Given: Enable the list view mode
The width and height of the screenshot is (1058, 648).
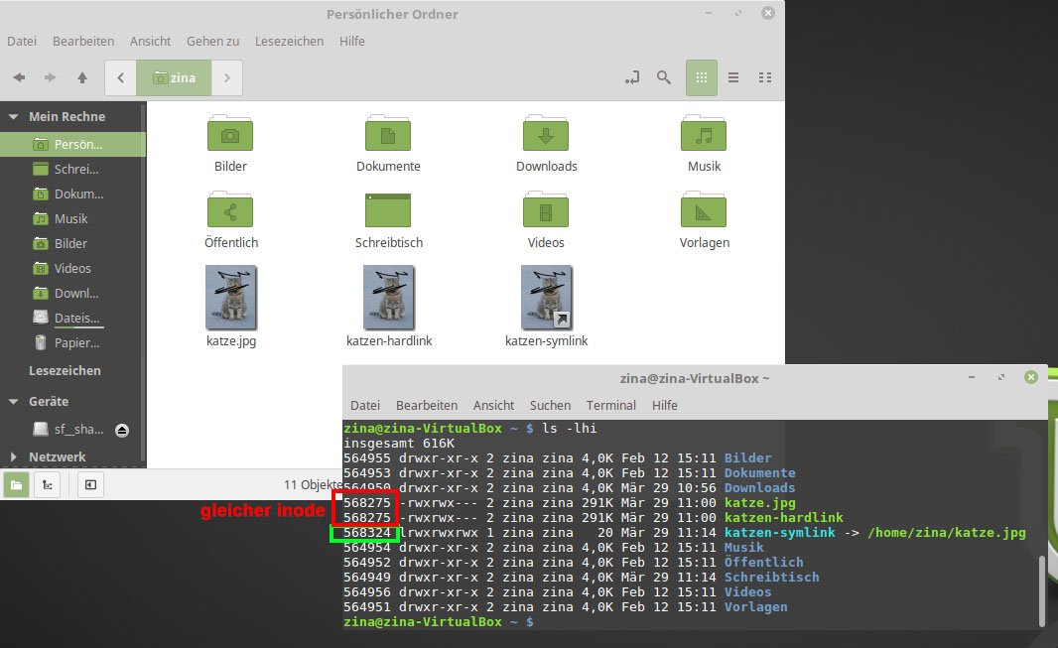Looking at the screenshot, I should click(733, 77).
